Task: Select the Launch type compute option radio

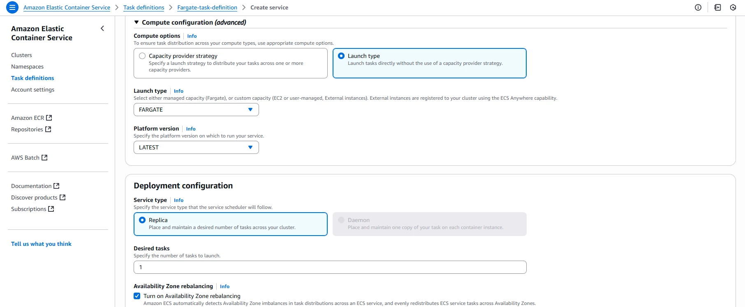Action: (x=341, y=56)
